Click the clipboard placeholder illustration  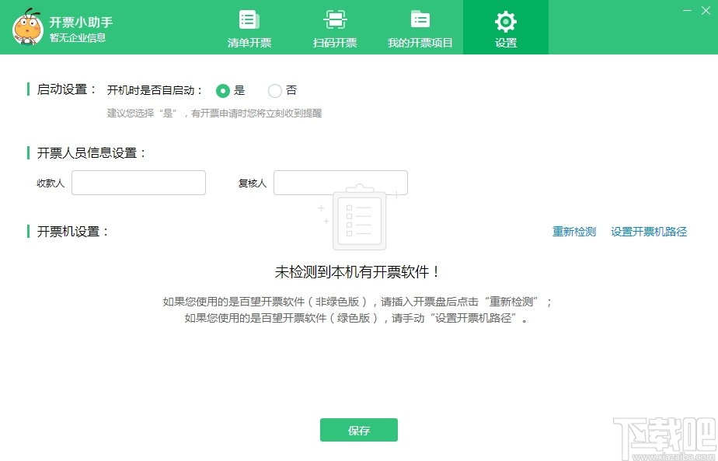(x=359, y=218)
